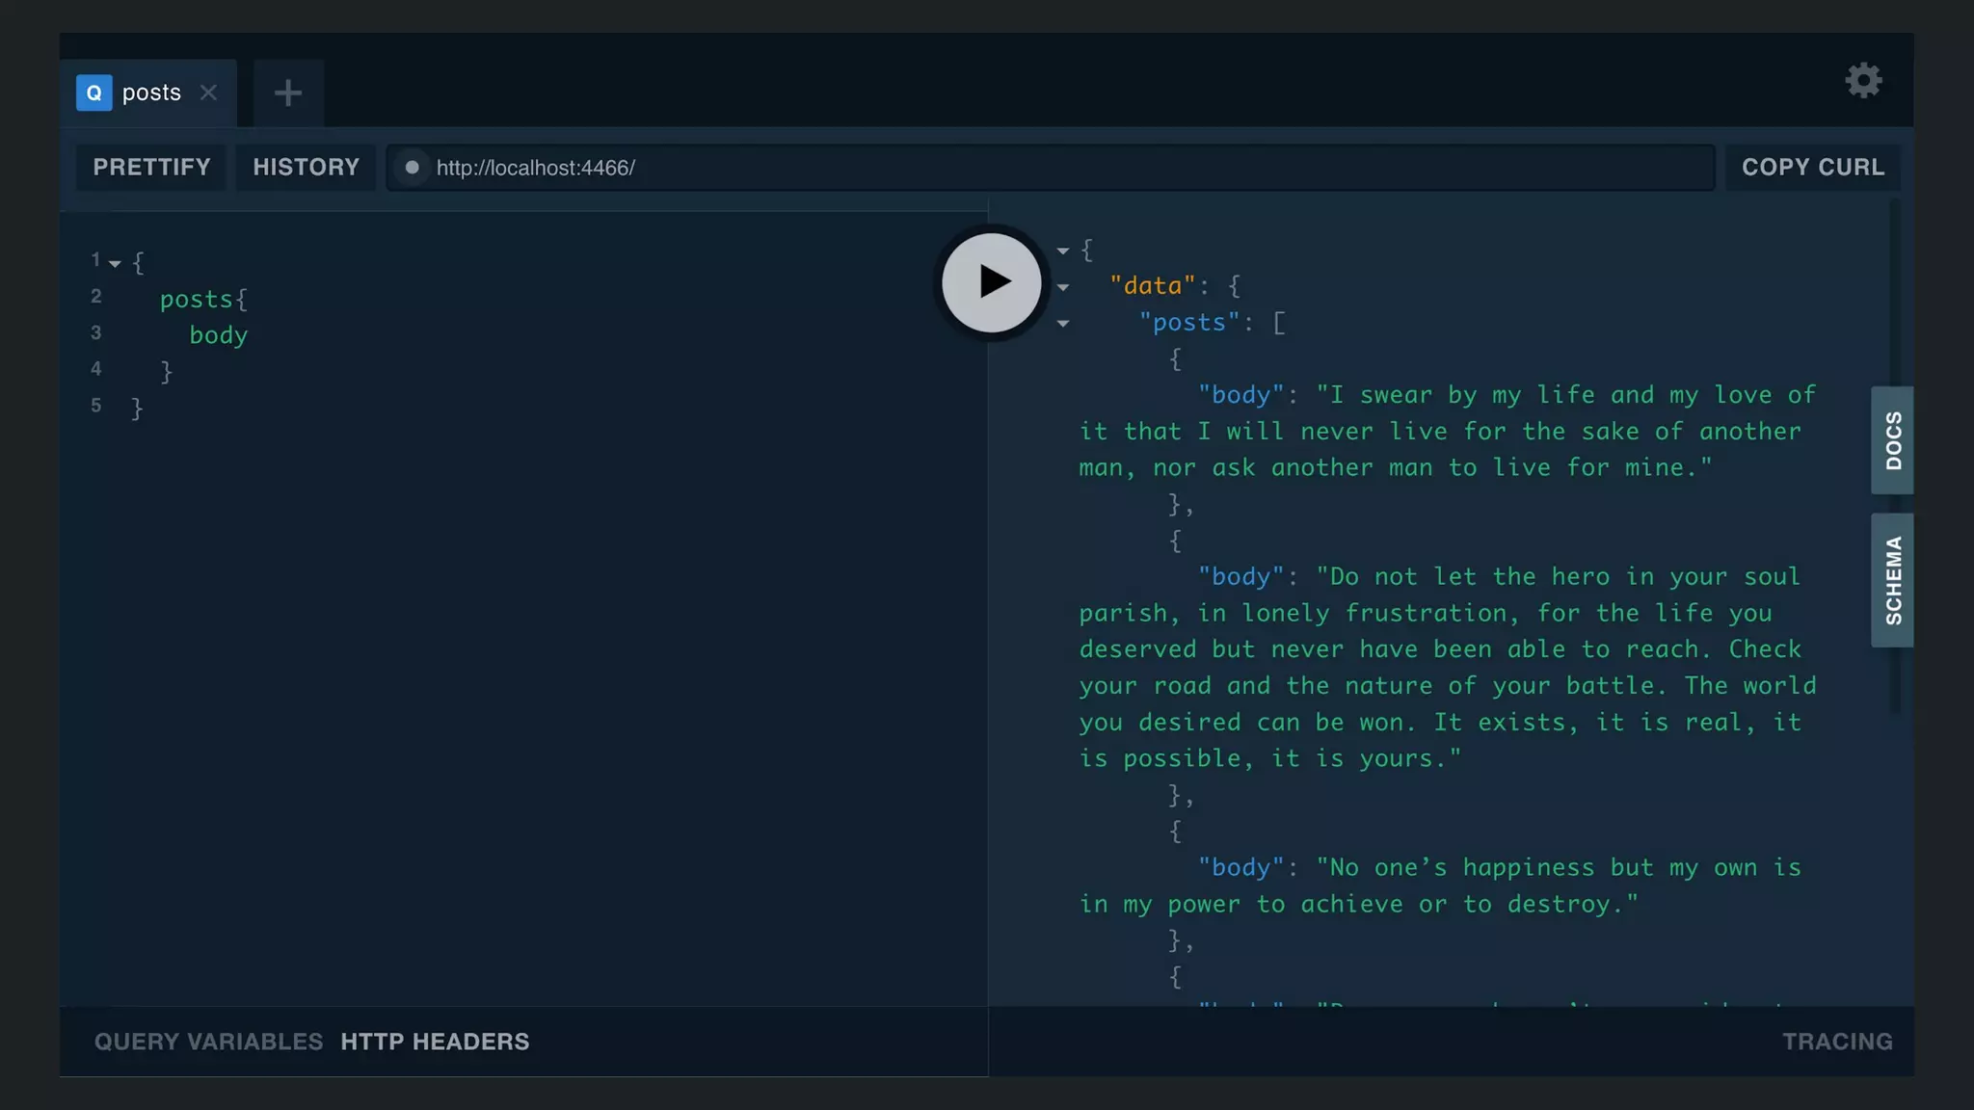Close the posts tab
This screenshot has width=1974, height=1110.
click(208, 92)
